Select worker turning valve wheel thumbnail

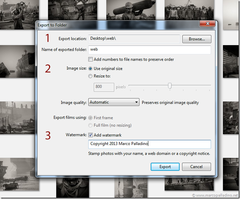click(x=19, y=15)
